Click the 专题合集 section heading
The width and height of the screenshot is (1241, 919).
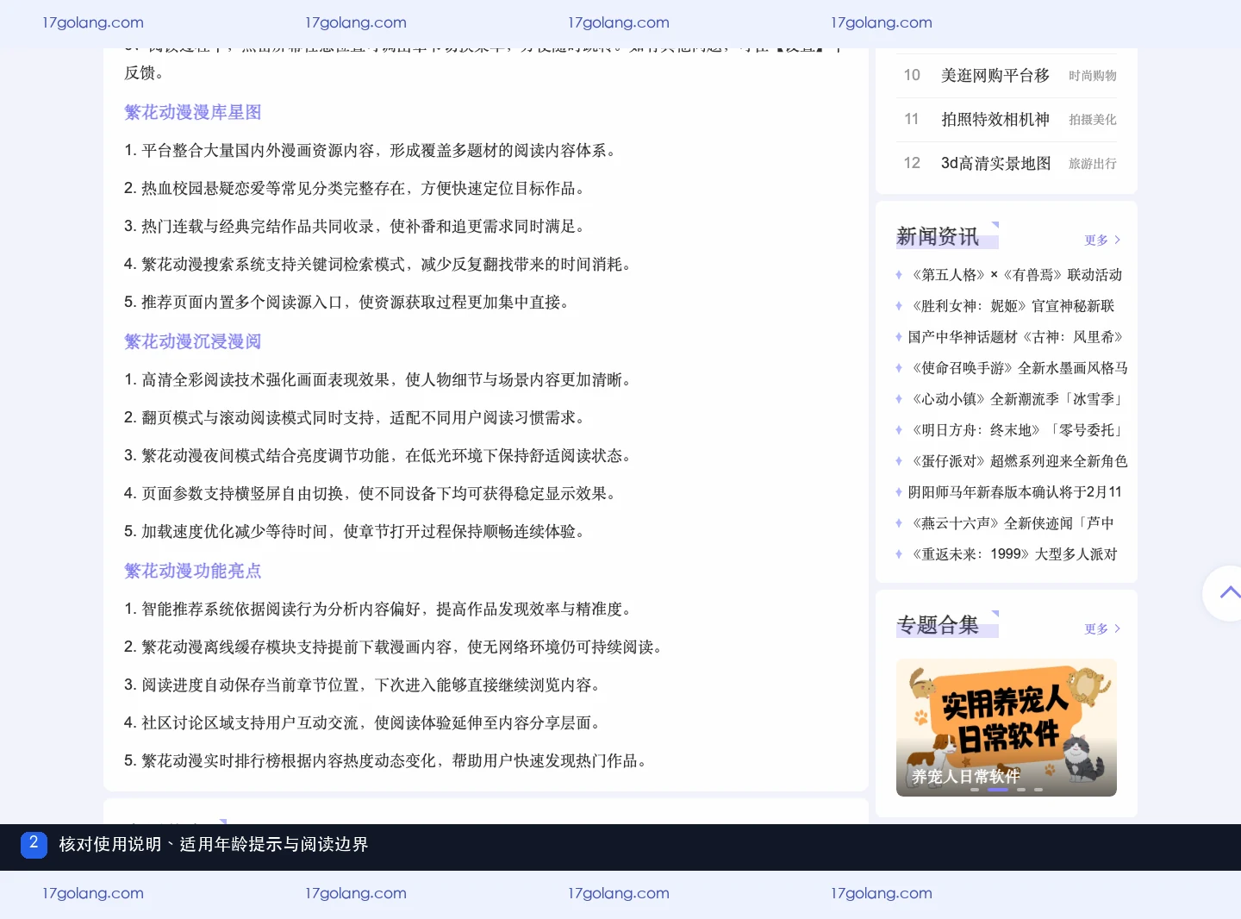point(938,625)
